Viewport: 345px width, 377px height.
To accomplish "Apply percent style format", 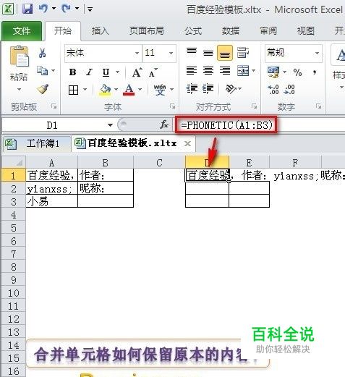I will tap(297, 72).
